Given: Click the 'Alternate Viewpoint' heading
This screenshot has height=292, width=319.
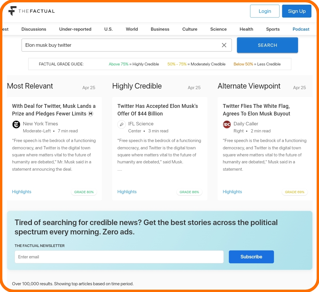Looking at the screenshot, I should [249, 86].
